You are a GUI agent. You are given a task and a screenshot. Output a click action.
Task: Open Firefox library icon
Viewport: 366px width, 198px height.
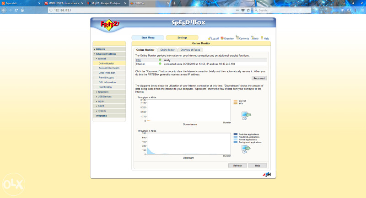(x=343, y=10)
